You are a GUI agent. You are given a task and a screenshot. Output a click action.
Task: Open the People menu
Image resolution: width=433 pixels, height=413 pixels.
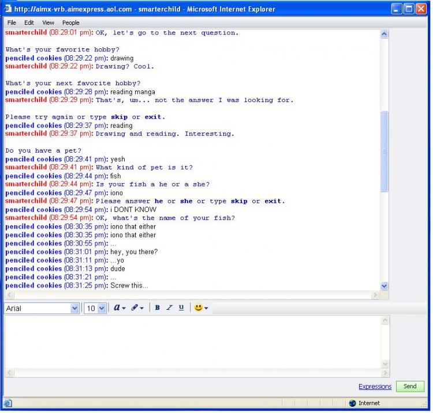(71, 22)
